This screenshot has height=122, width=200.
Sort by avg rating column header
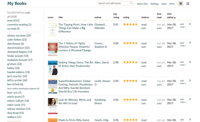pyautogui.click(x=116, y=16)
